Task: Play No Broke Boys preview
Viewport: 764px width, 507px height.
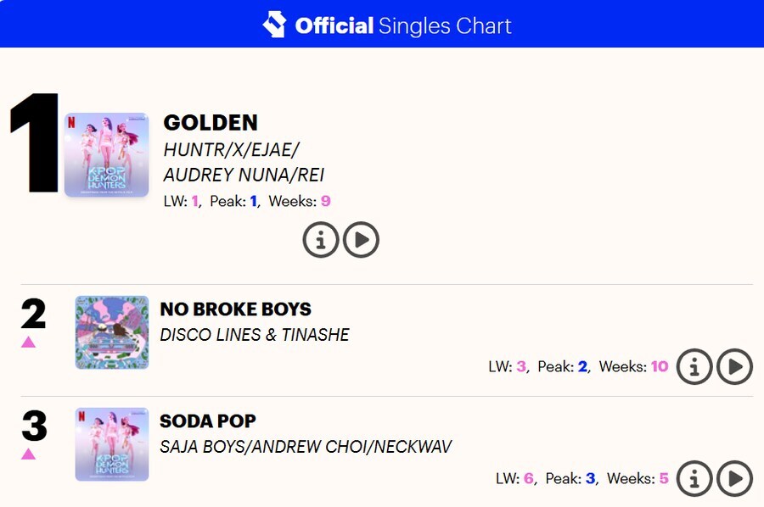Action: (735, 367)
